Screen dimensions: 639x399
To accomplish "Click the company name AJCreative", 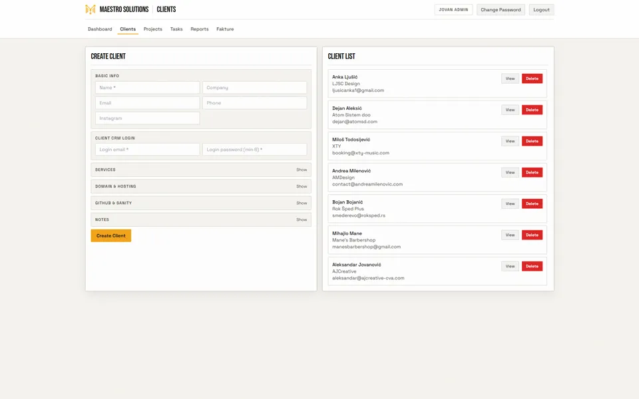I will coord(344,271).
